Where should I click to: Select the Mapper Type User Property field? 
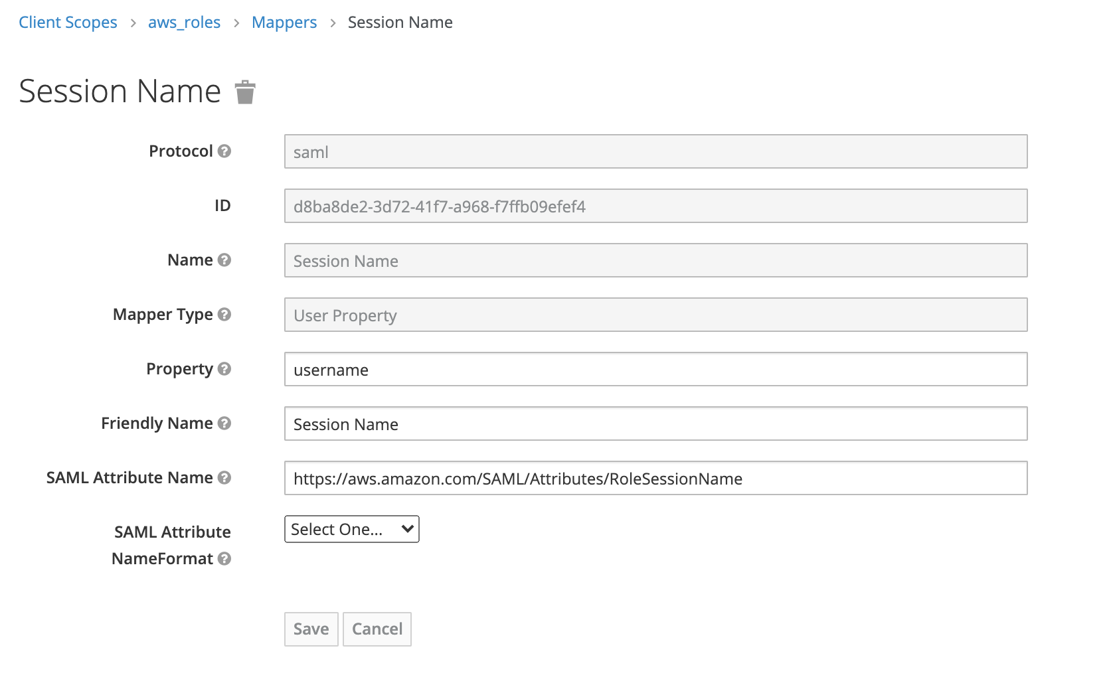tap(656, 315)
